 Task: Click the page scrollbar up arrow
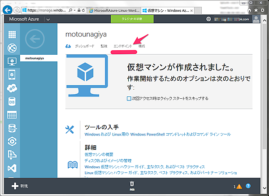(x=265, y=20)
